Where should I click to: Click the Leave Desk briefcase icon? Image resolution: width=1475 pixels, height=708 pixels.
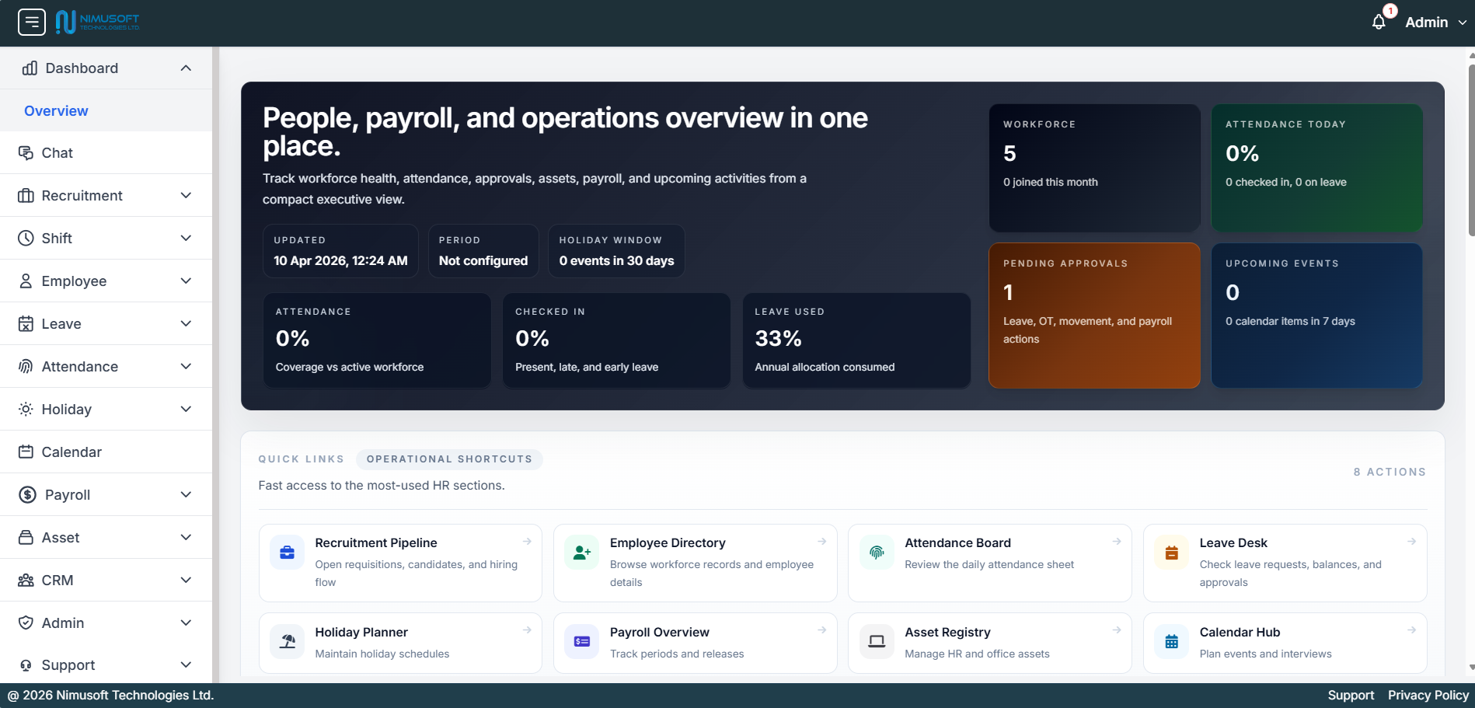tap(1171, 552)
